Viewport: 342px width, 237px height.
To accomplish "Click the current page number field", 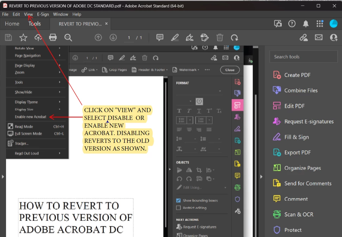I will point(129,38).
